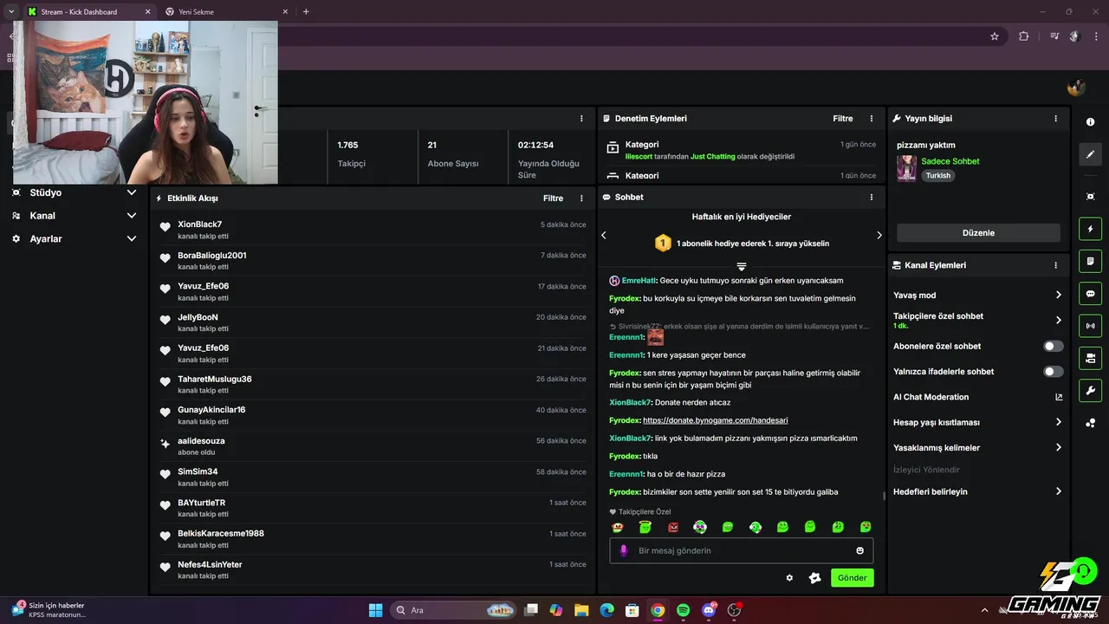Open Hesap yaşı kısıtlaması options

[977, 422]
